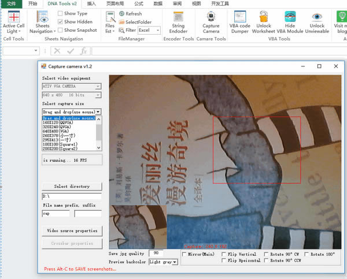Switch to the 开发工具 ribbon tab
Screen dimensions: 347x279
(220, 4)
